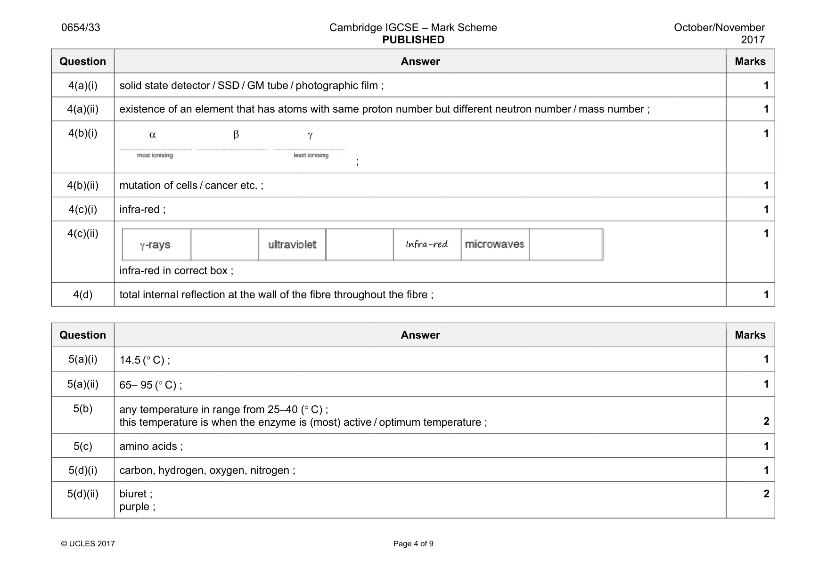This screenshot has width=827, height=584.
Task: Click question number 5(d)(ii)
Action: pos(83,494)
